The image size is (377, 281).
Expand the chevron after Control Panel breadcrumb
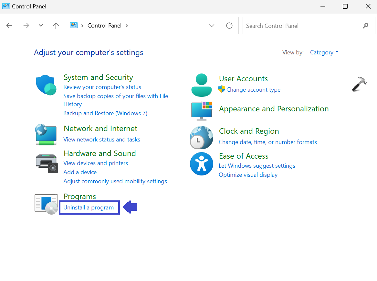(x=127, y=26)
